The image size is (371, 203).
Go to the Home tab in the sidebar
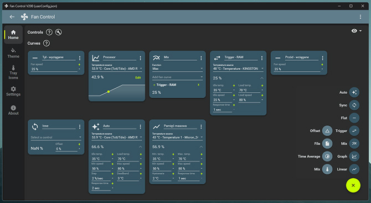point(13,35)
